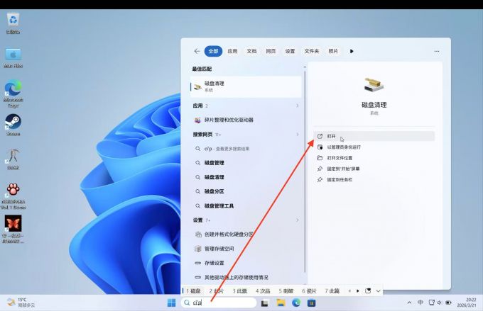Choose 固定到"开始"屏幕
Screen dimensions: 483x311
point(374,169)
